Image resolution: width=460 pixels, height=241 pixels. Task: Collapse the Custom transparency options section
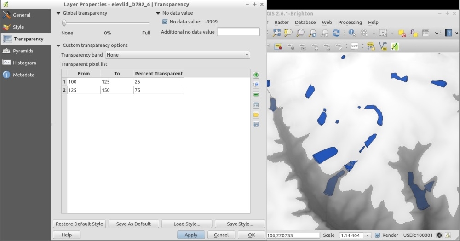(x=58, y=46)
